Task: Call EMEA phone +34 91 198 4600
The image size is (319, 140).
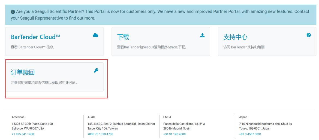Action: click(x=174, y=134)
